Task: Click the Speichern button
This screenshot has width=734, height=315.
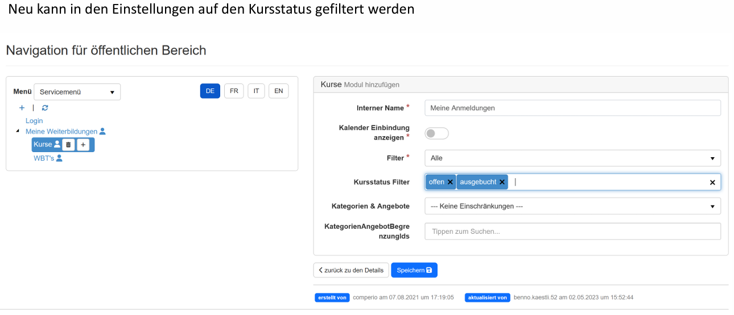Action: 414,270
